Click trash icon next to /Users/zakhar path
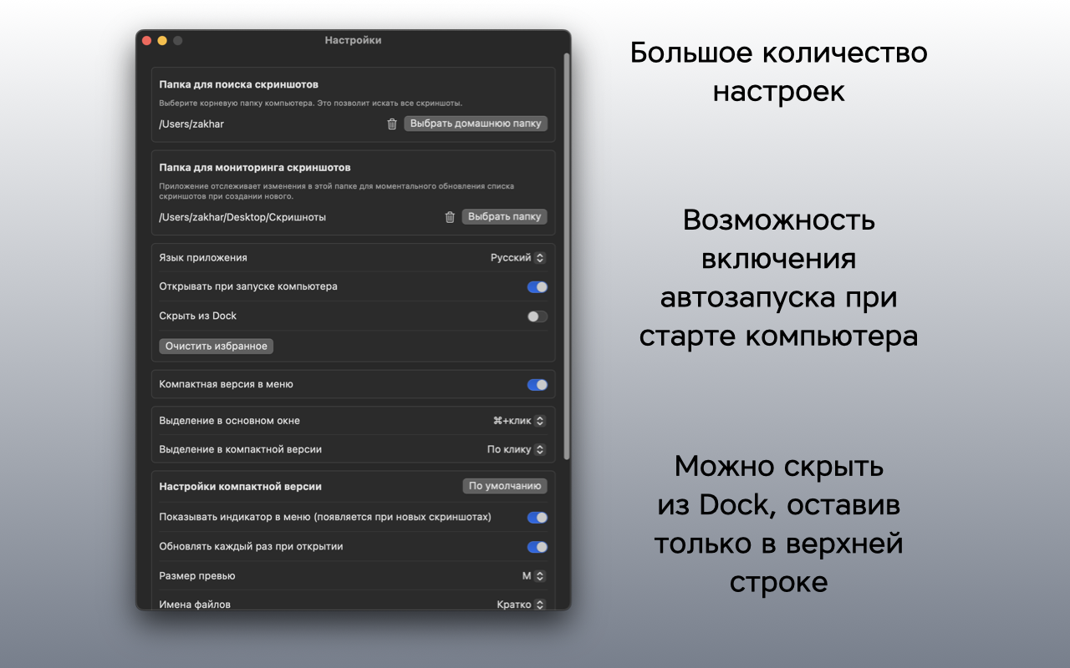The image size is (1070, 668). (392, 124)
